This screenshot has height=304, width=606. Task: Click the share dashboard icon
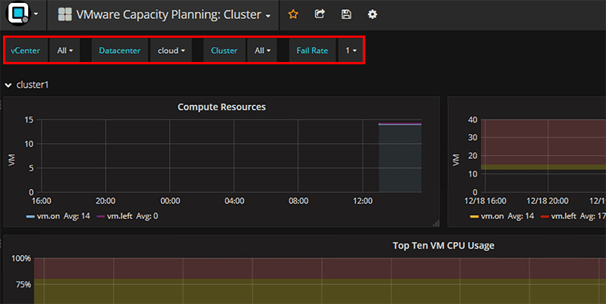coord(320,14)
